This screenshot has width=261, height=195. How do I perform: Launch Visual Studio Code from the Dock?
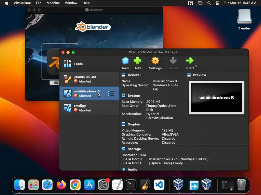(x=159, y=185)
